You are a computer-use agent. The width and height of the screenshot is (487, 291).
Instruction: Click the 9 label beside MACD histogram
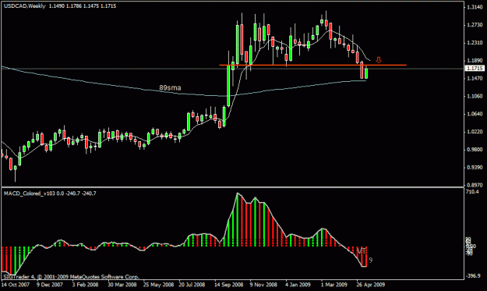371,261
